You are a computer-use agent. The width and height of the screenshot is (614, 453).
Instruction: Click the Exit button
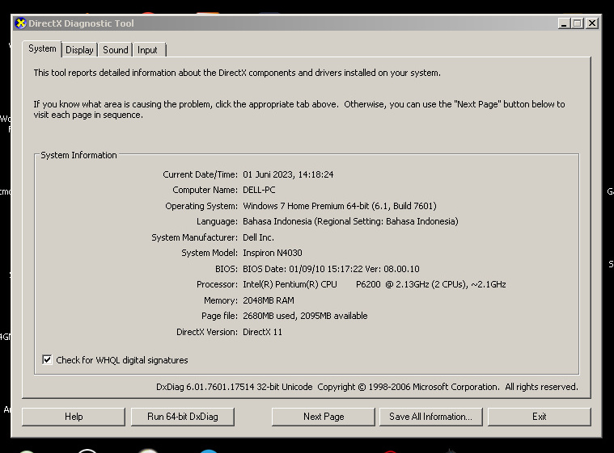coord(540,417)
